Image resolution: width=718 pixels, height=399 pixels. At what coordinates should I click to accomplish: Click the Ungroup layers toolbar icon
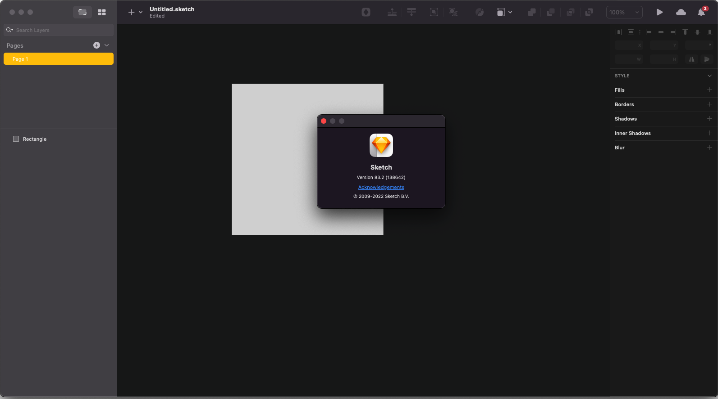coord(453,12)
